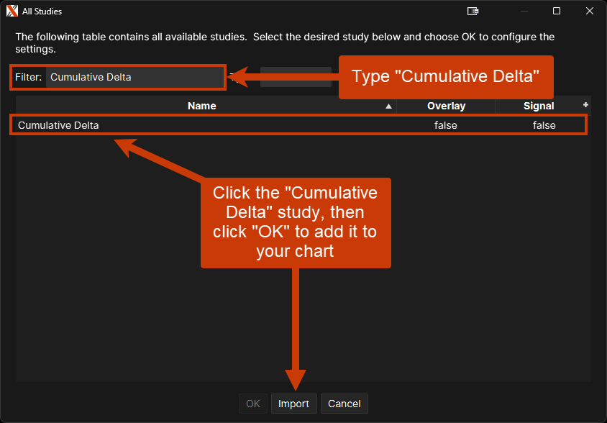Sort the table by the Signal column

coord(539,106)
